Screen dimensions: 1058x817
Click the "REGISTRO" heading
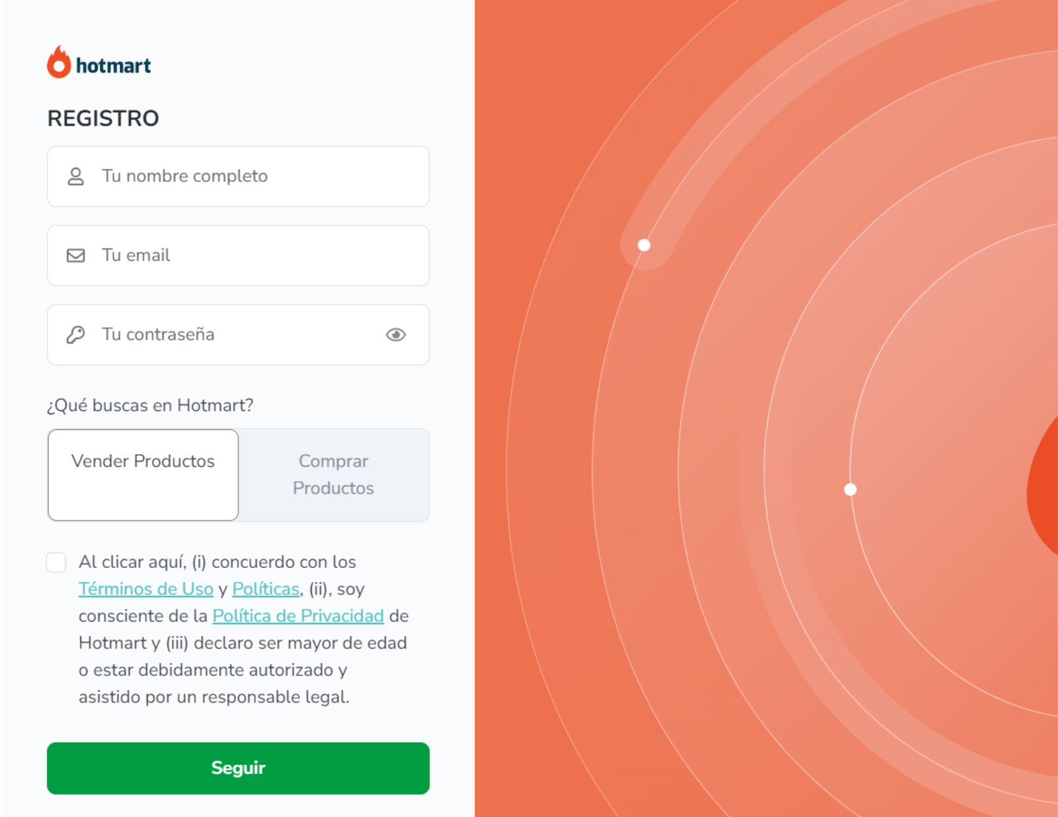pyautogui.click(x=103, y=118)
